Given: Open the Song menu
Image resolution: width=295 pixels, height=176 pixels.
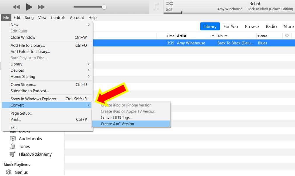Looking at the screenshot, I should [x=29, y=18].
